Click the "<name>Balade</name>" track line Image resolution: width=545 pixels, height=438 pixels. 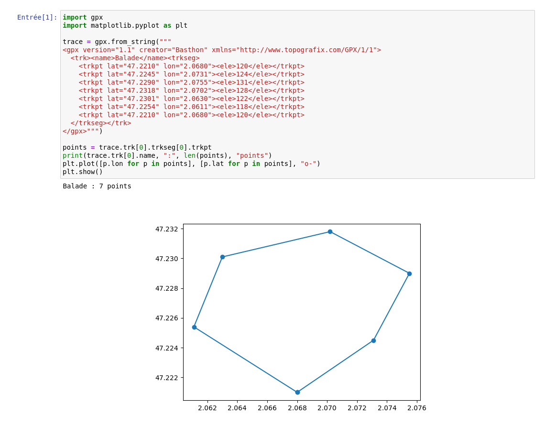click(135, 58)
